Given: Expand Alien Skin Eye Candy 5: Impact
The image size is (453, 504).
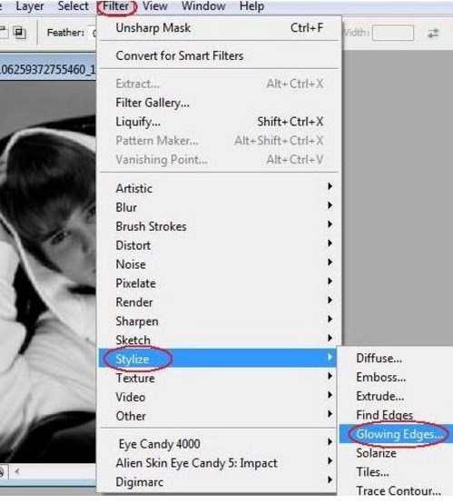Looking at the screenshot, I should tap(219, 463).
